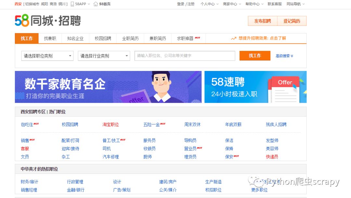Open the 校园招聘 tab
This screenshot has height=198, width=351.
pos(103,38)
